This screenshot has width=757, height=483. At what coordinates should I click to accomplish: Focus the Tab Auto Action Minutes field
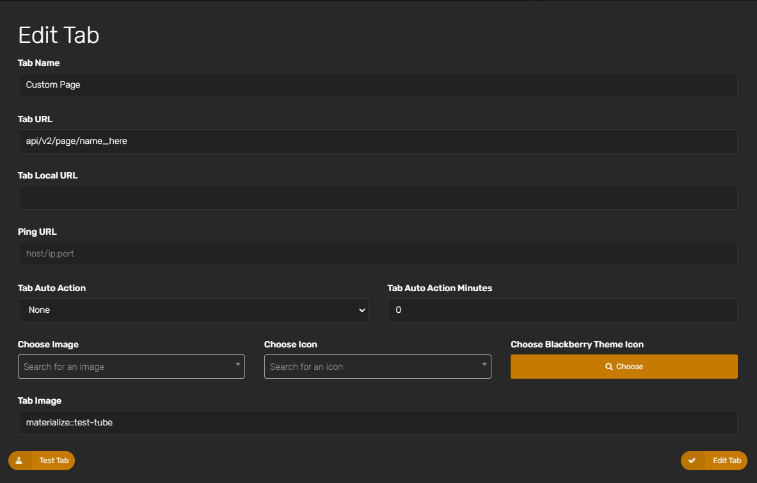[x=562, y=310]
